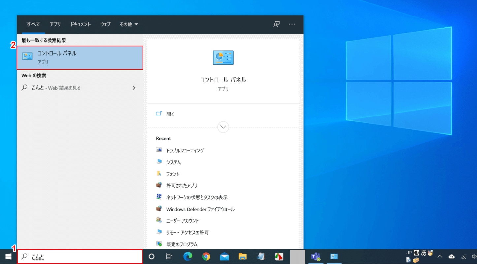Expand web result preview with the right chevron

[134, 88]
